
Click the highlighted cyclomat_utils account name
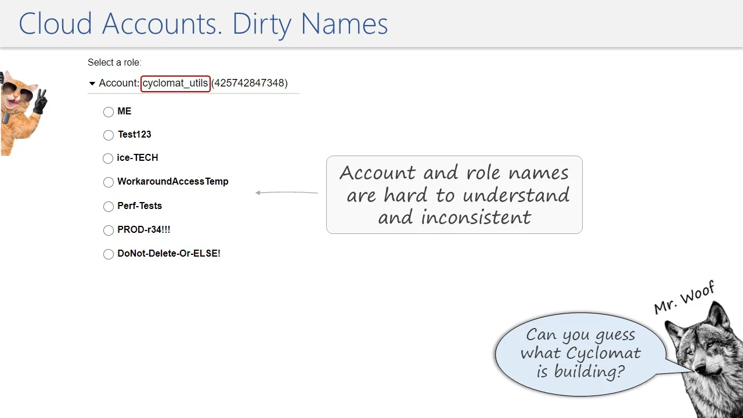point(175,83)
